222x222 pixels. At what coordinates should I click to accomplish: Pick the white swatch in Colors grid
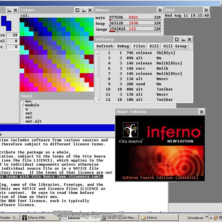91,89
